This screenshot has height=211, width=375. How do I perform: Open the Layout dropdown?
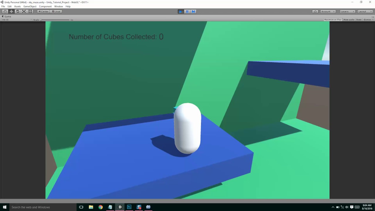(365, 11)
